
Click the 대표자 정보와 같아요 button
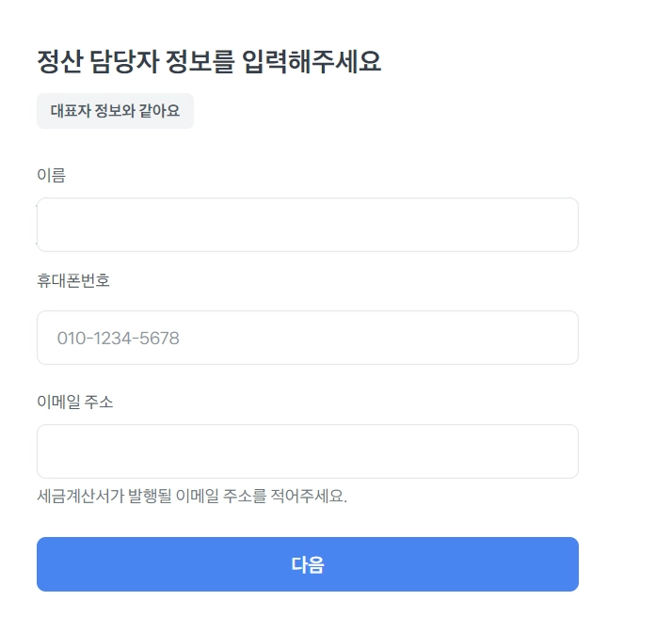click(x=115, y=111)
